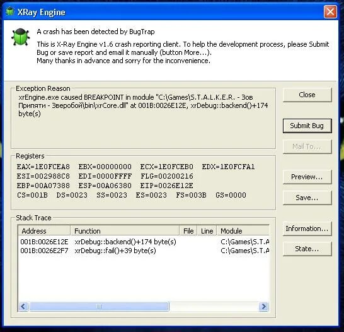Click the first row's C:\Games\S.T.A module path

[x=245, y=242]
